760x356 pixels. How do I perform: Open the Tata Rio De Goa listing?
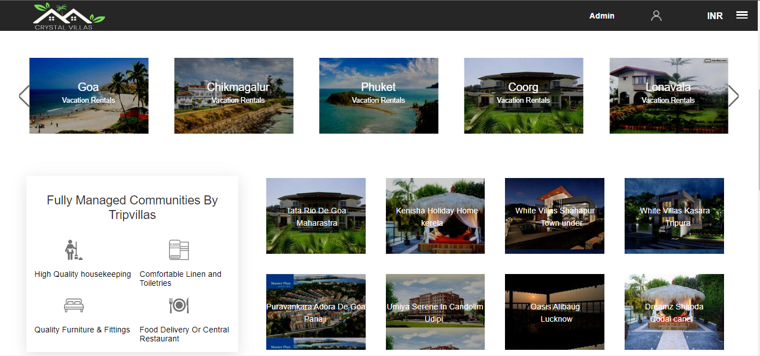(x=316, y=216)
